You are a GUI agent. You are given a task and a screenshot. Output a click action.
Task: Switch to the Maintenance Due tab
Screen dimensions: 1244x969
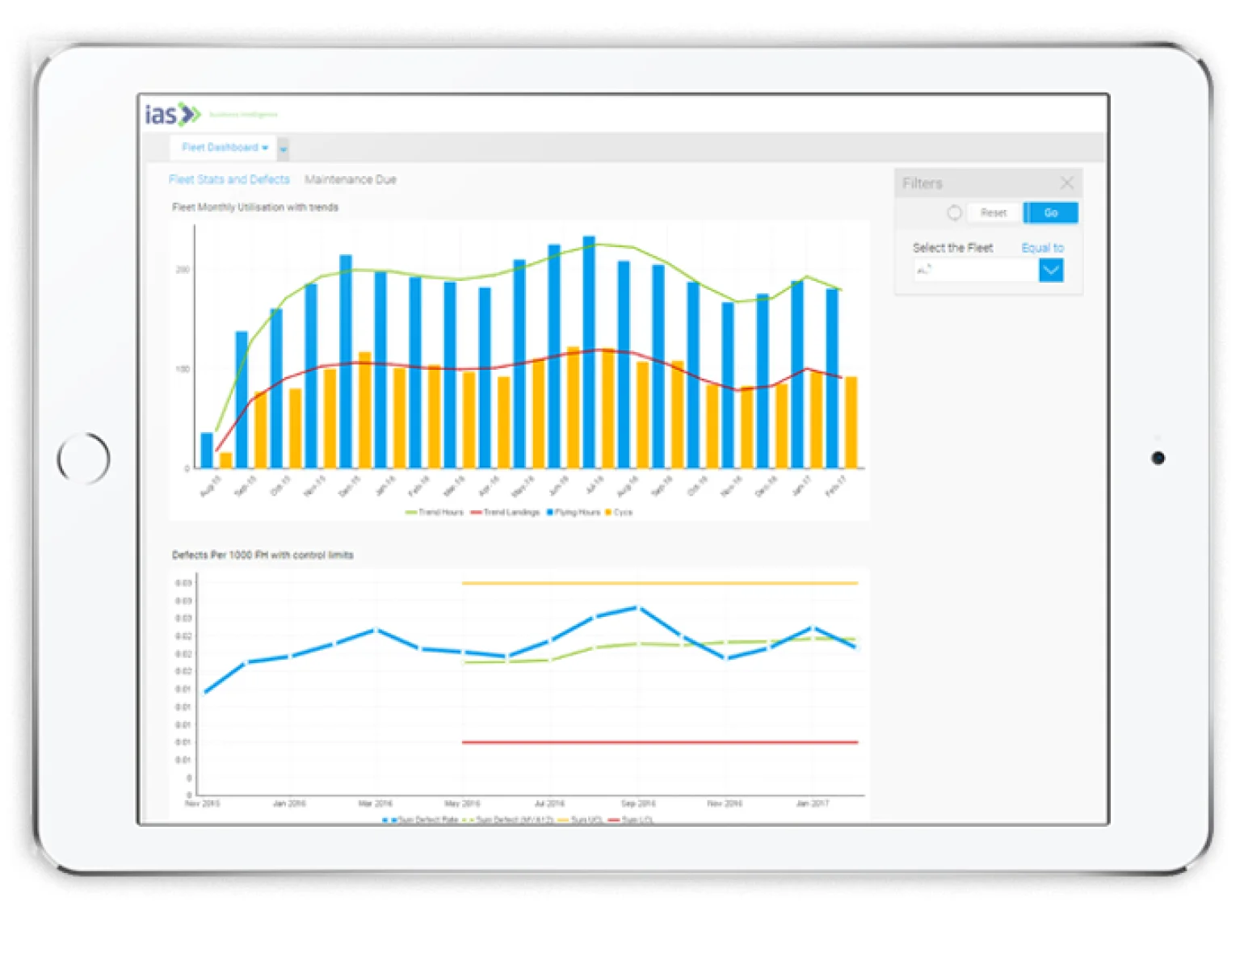pos(350,180)
